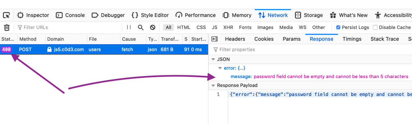Open the Storage panel

309,15
